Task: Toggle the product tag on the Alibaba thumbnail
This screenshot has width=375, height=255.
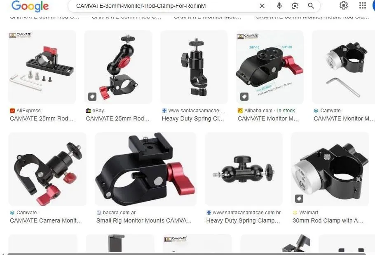Action: tap(244, 96)
